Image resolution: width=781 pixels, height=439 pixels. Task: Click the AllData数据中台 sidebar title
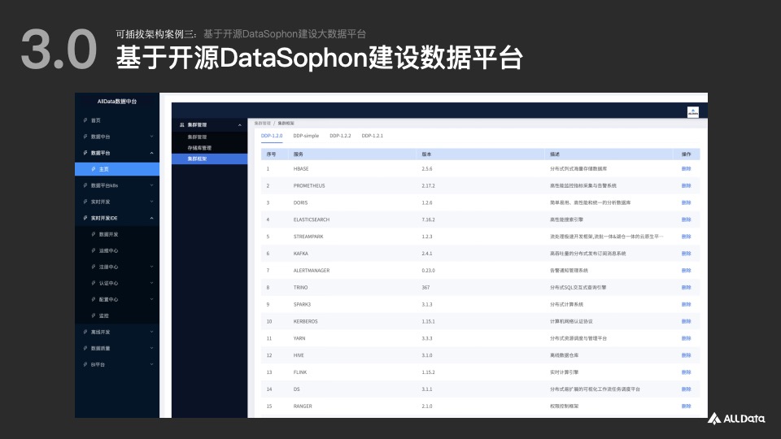(117, 101)
